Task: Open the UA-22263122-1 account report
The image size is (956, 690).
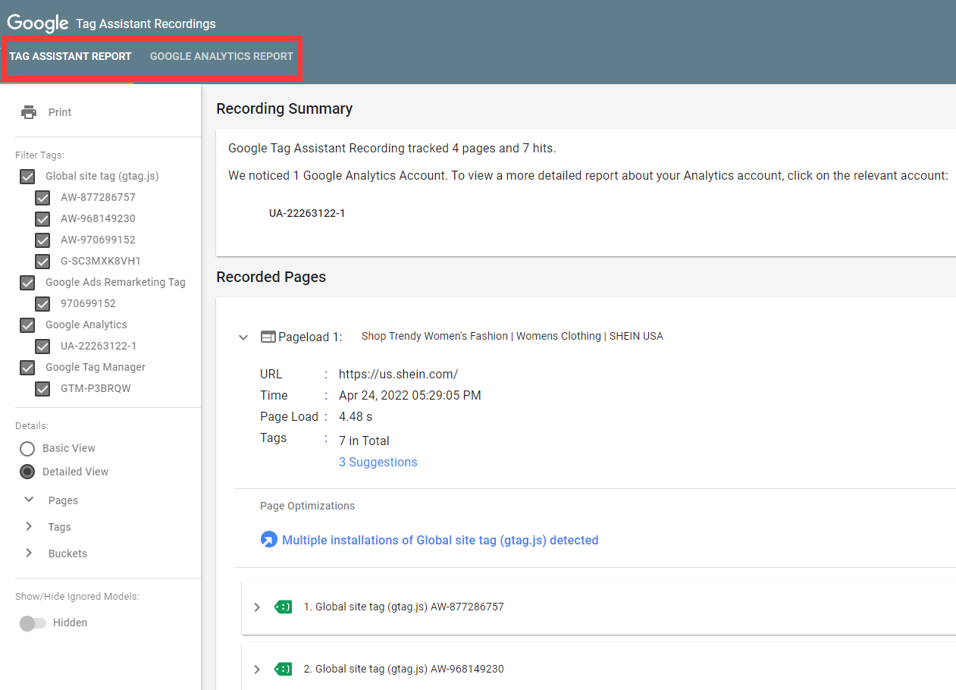Action: 307,213
